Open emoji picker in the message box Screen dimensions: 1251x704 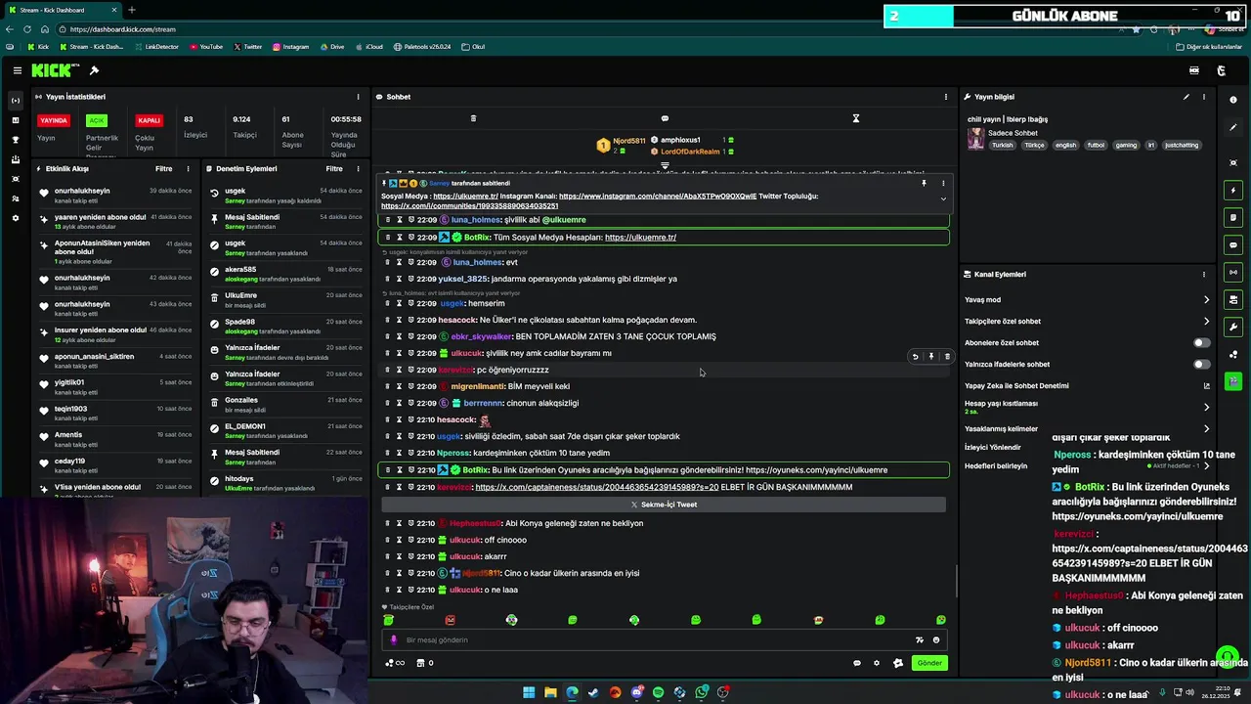click(936, 640)
